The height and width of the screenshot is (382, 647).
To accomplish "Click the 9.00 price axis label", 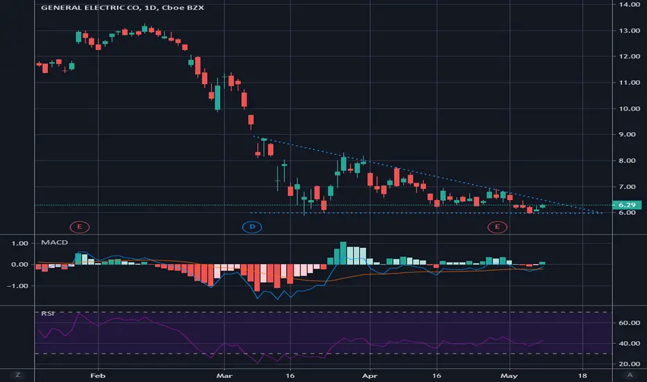I will tap(627, 134).
